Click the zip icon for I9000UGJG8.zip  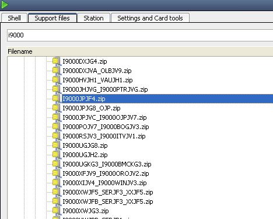pyautogui.click(x=56, y=145)
